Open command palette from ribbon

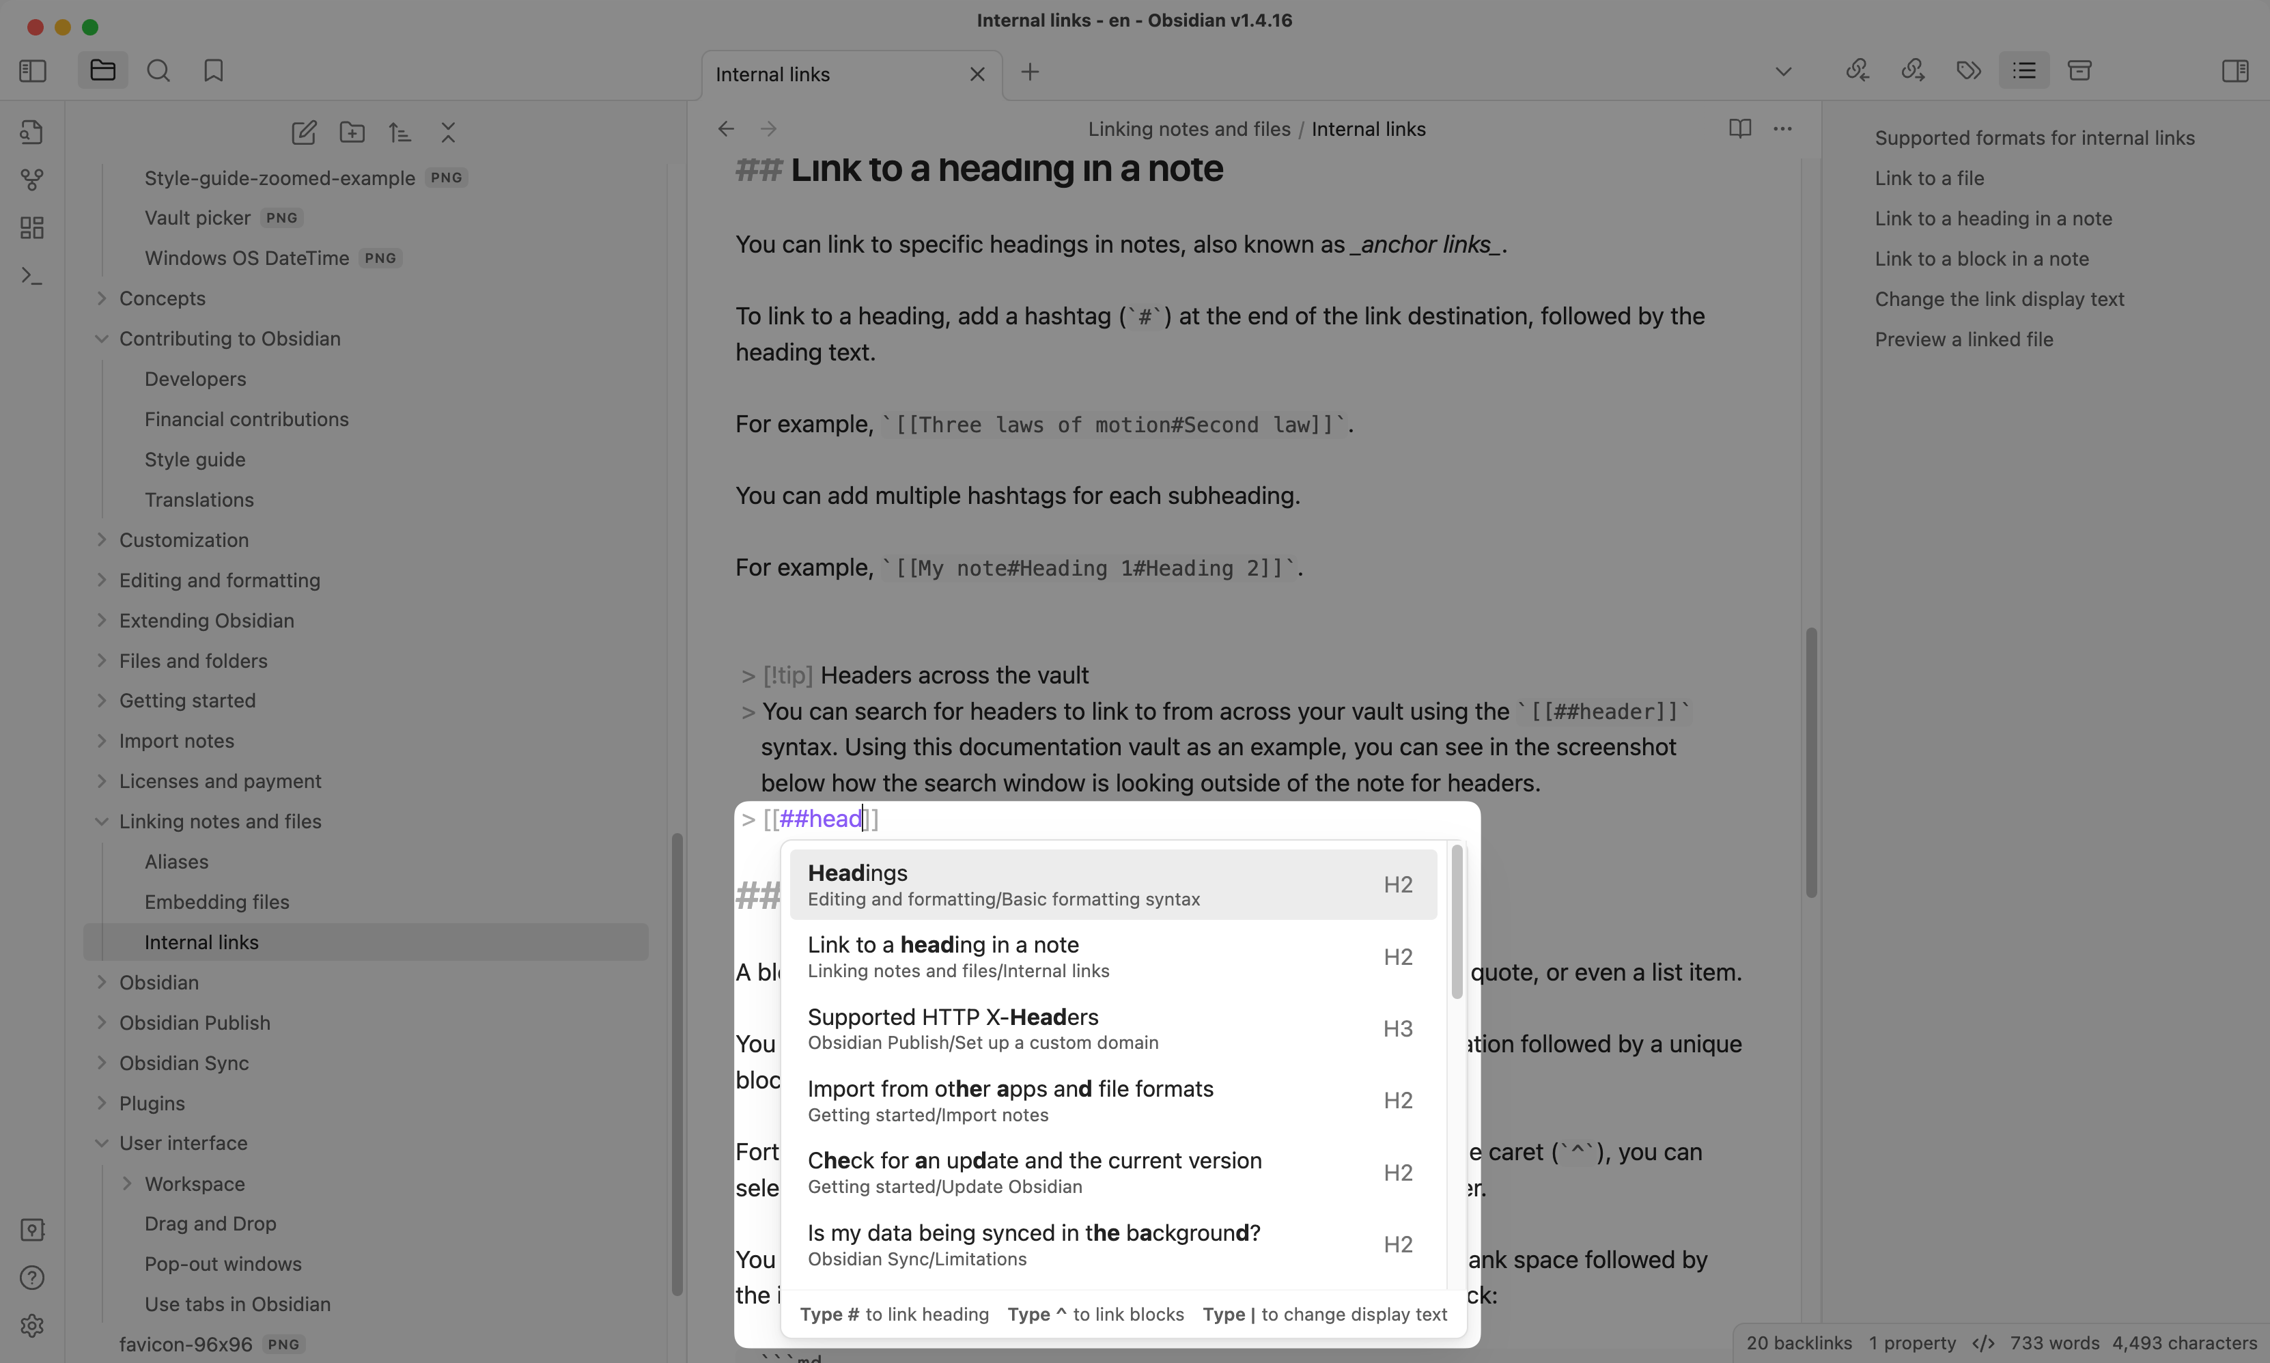32,276
